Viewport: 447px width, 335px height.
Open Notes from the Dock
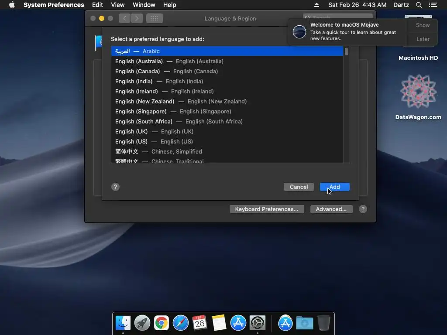coord(219,323)
